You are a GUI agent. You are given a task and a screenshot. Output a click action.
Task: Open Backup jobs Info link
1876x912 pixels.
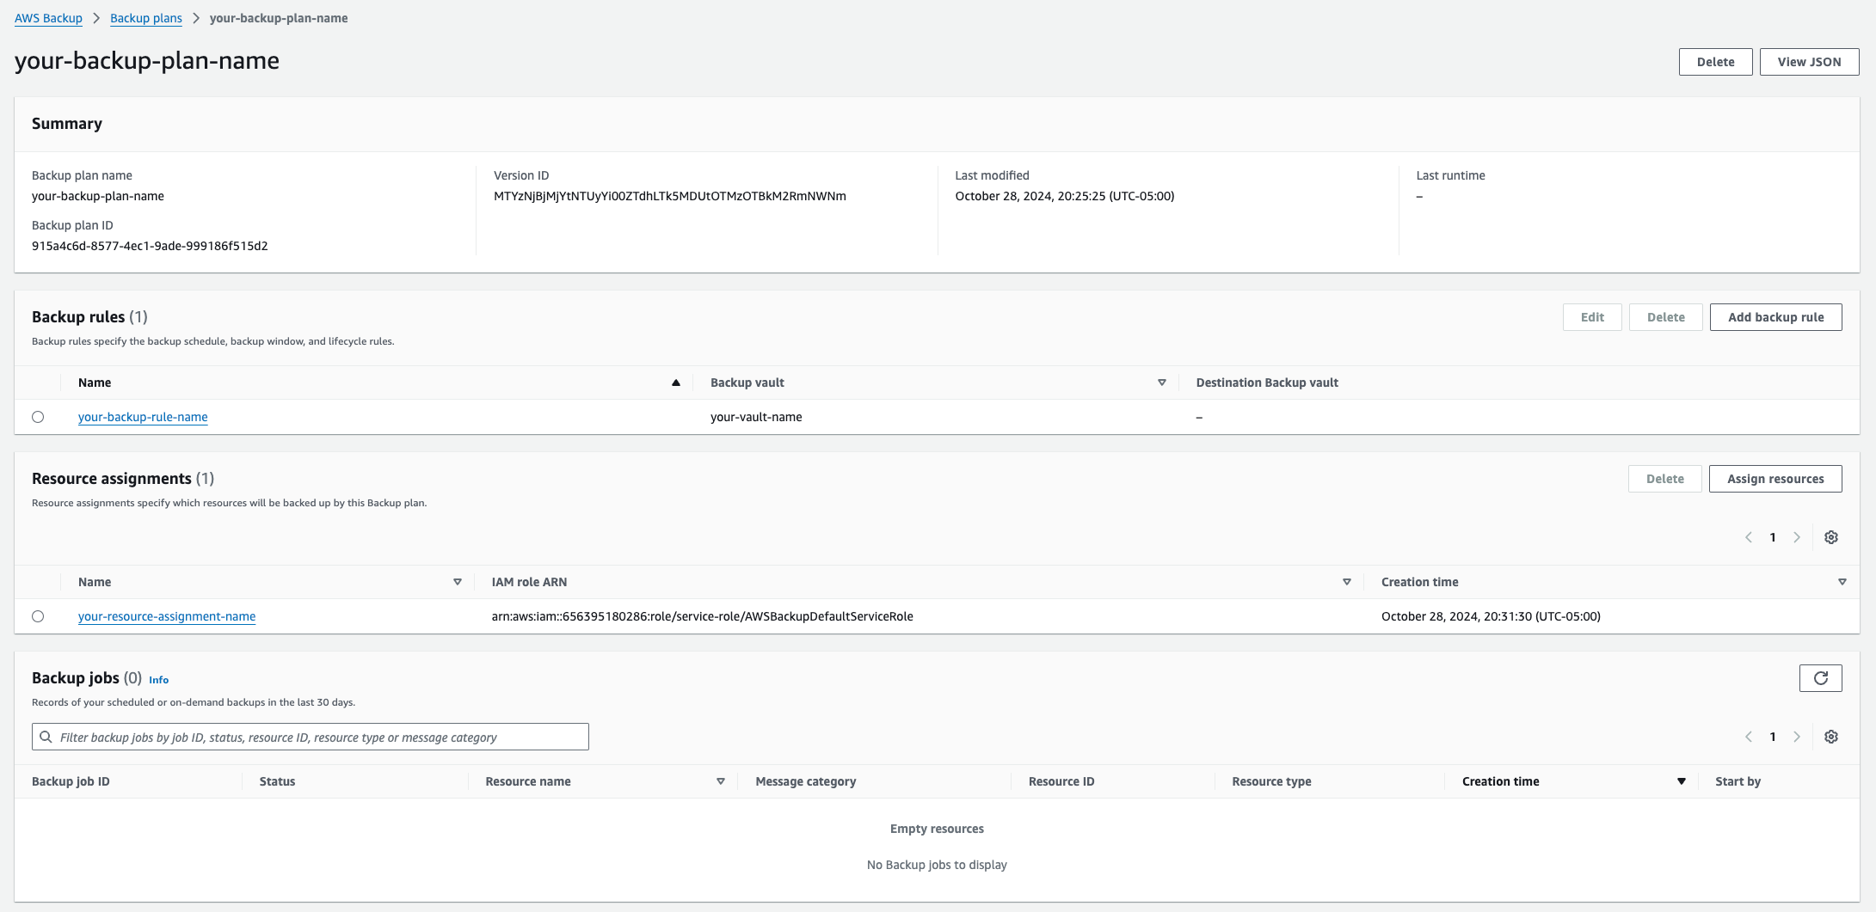(159, 680)
